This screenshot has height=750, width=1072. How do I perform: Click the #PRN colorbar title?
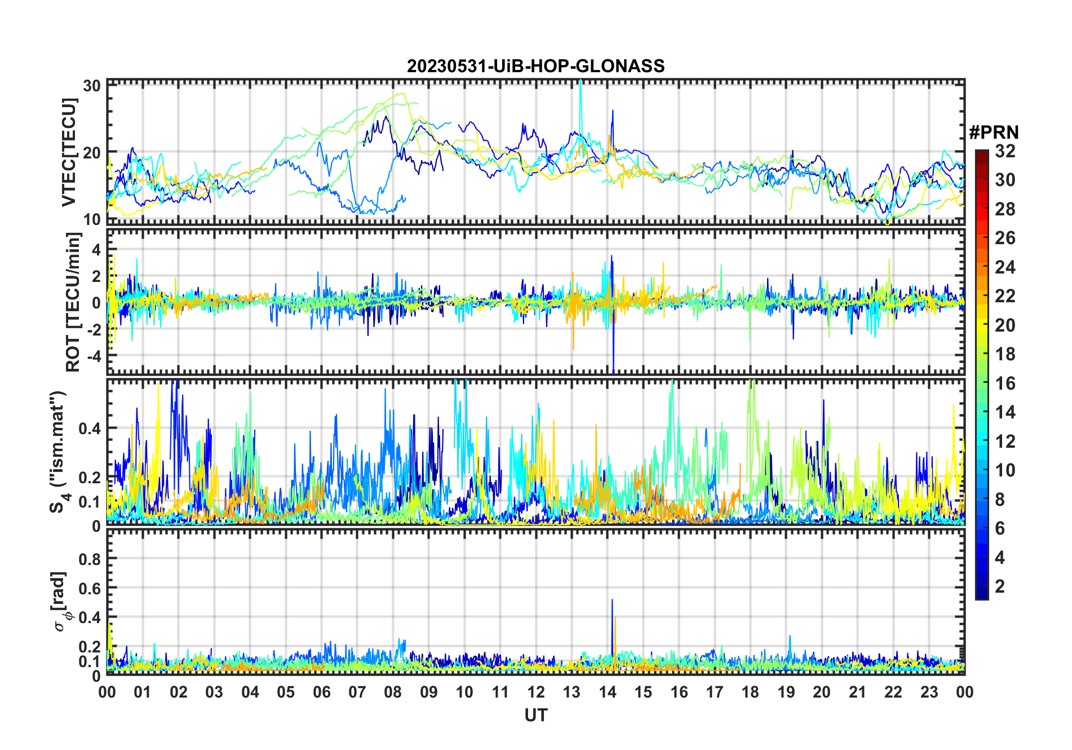pos(994,133)
